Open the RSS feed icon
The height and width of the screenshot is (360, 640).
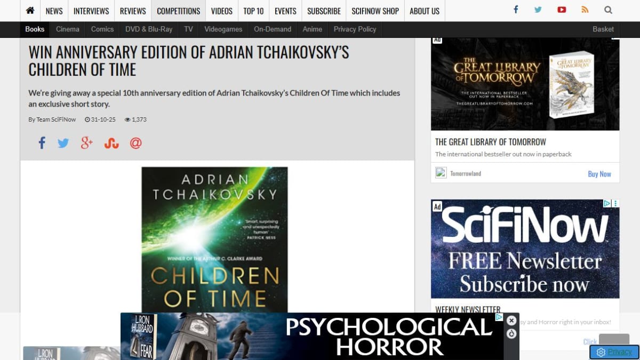click(x=585, y=10)
